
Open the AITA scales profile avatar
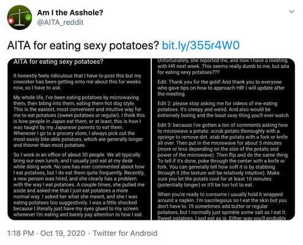click(20, 18)
